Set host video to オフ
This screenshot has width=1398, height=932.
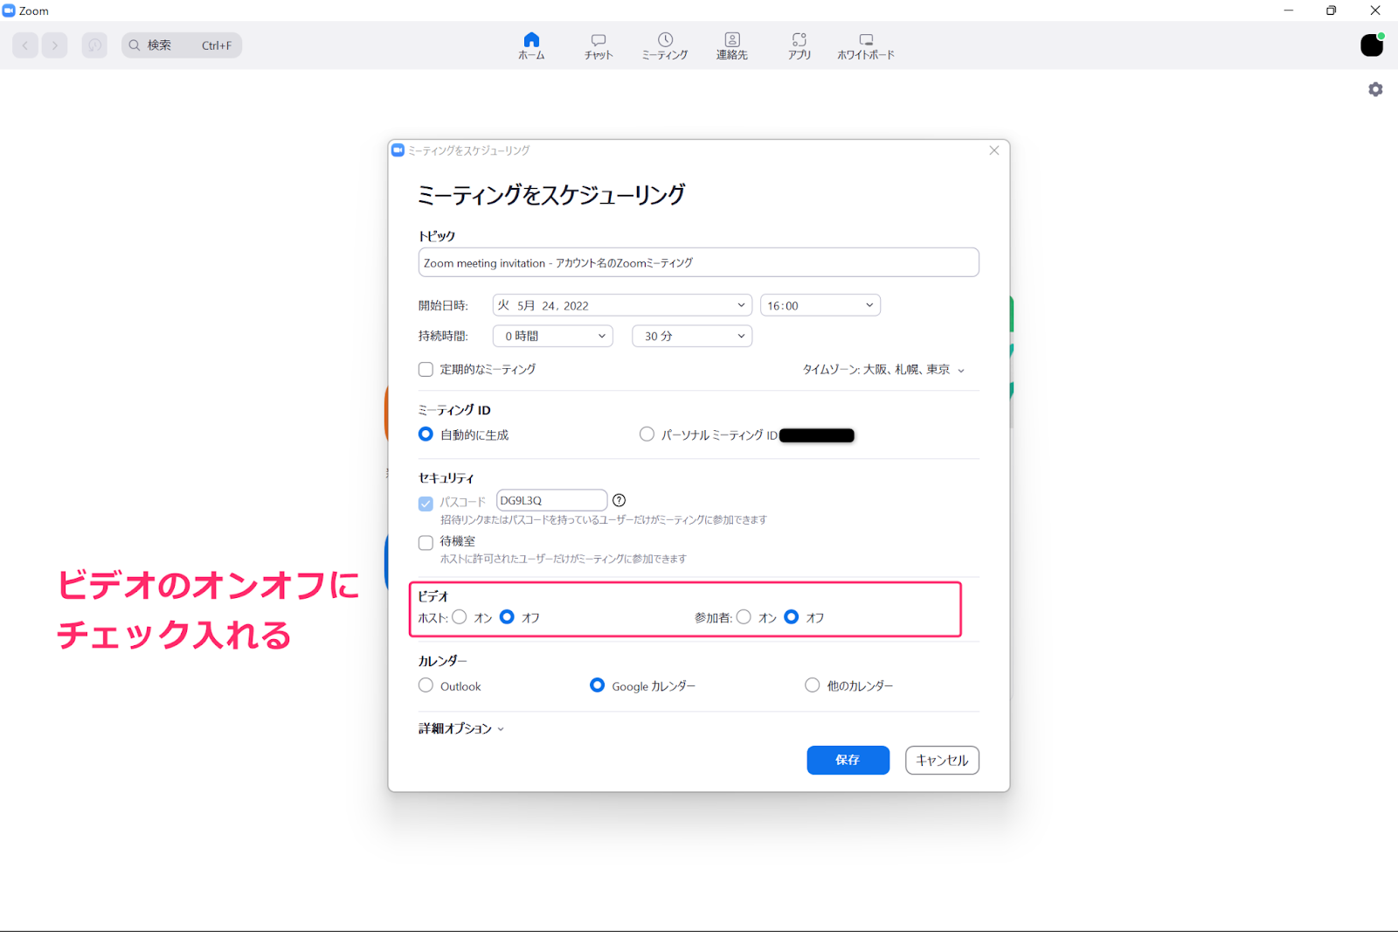(x=507, y=617)
